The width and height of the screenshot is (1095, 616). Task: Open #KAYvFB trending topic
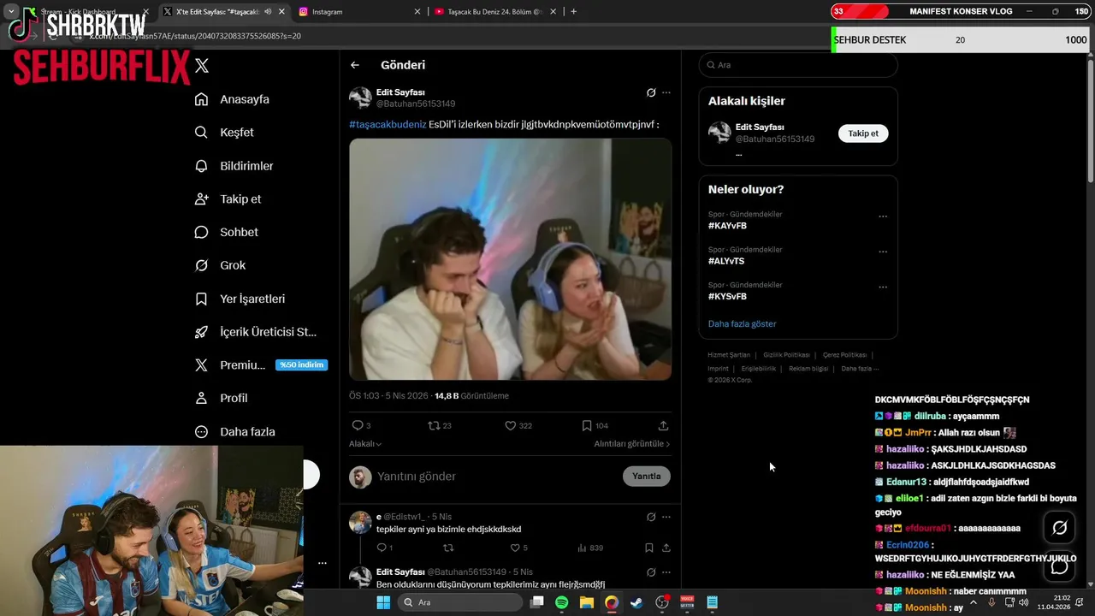coord(727,226)
